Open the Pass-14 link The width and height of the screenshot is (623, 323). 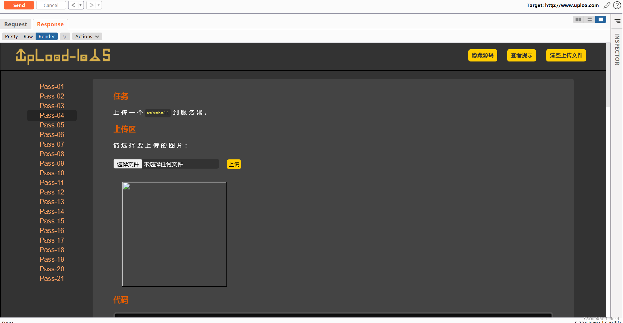pyautogui.click(x=52, y=211)
